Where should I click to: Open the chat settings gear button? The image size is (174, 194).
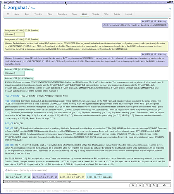pyautogui.click(x=153, y=185)
